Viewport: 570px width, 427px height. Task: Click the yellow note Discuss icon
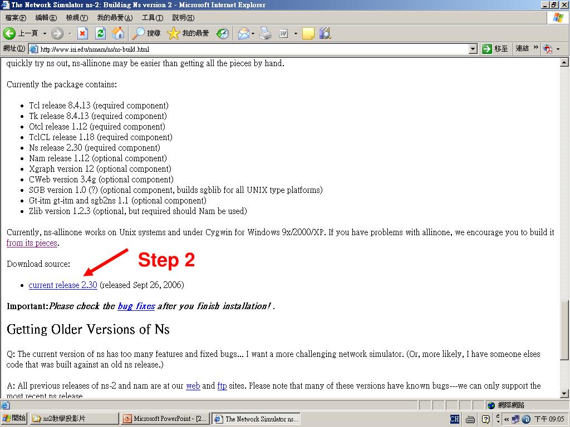308,33
